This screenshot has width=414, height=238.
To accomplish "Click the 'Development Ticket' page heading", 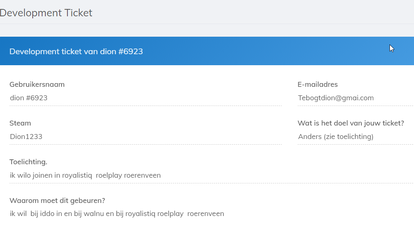I will [x=46, y=13].
